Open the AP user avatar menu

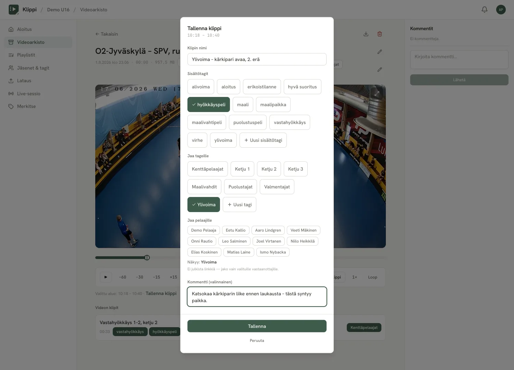[501, 10]
